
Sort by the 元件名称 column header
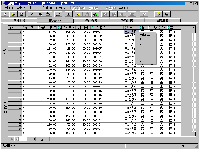[x=107, y=27]
